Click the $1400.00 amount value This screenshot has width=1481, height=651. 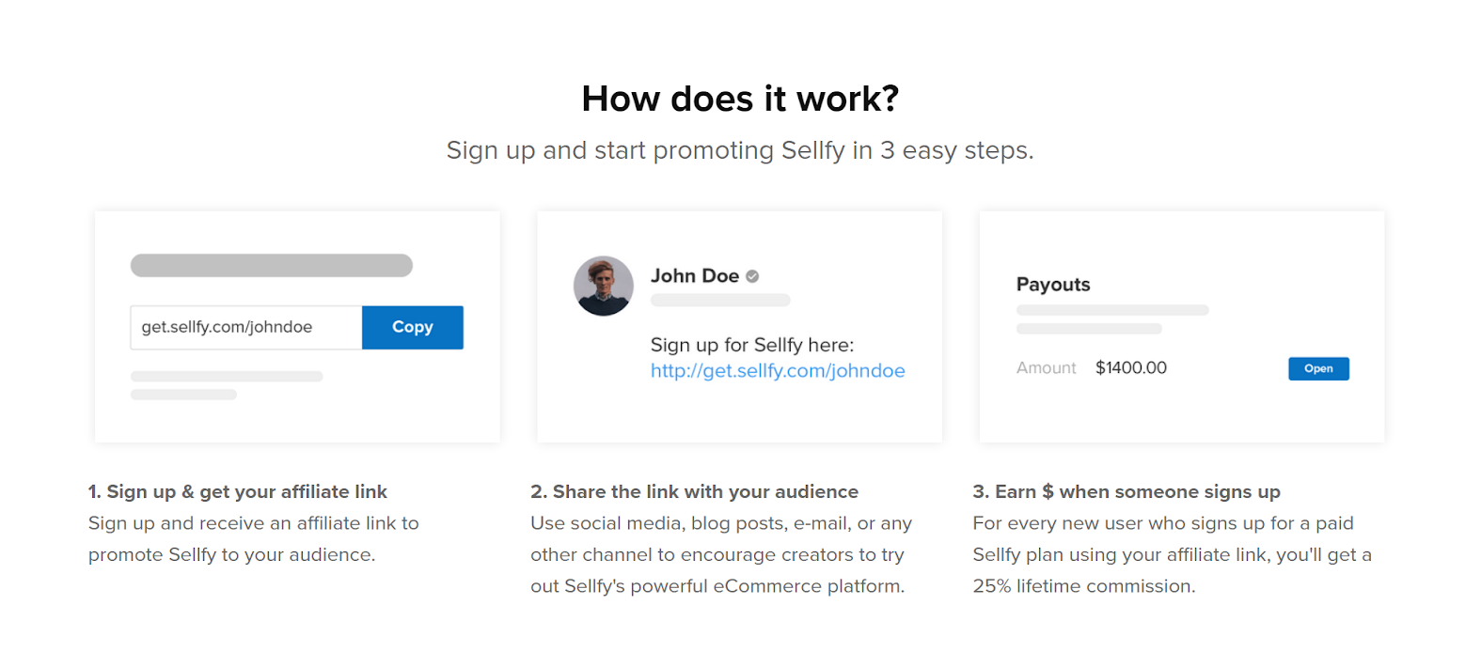(1130, 368)
